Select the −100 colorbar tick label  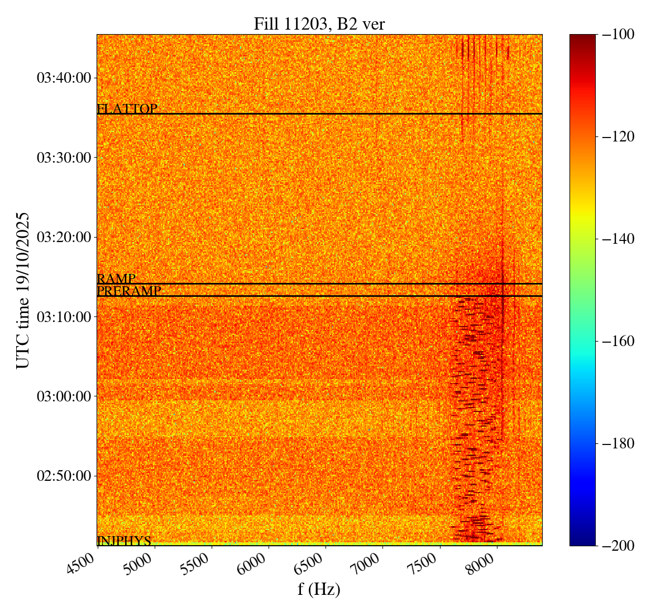point(619,35)
